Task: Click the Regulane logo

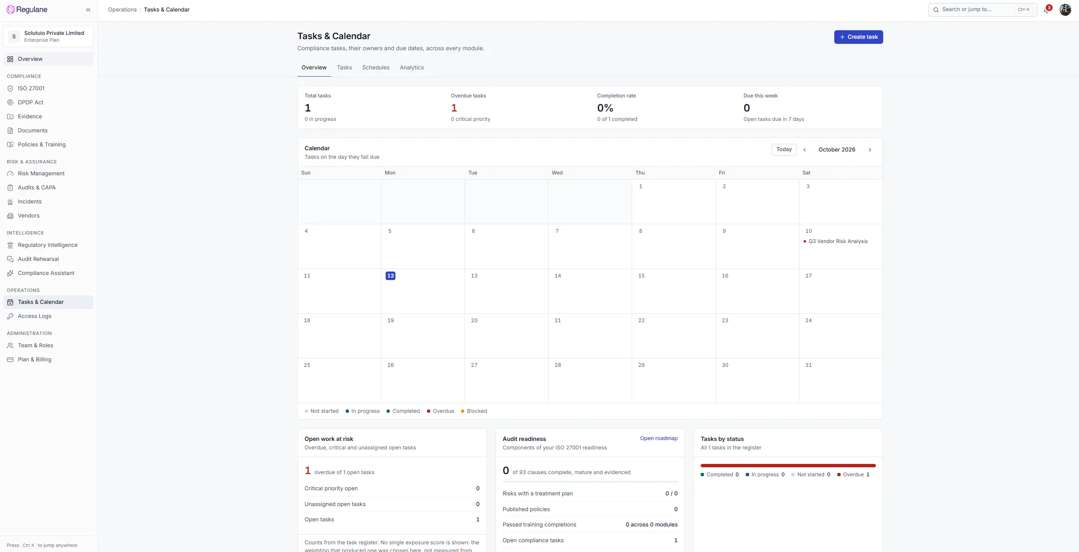Action: 27,10
